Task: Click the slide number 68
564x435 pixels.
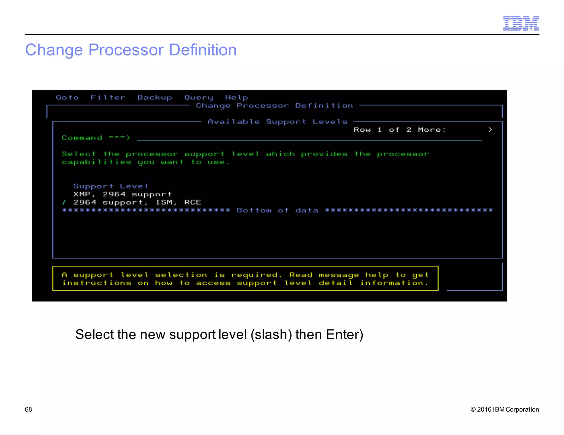Action: (x=28, y=409)
